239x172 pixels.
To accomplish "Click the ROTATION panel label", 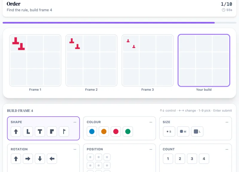I will coord(19,149).
